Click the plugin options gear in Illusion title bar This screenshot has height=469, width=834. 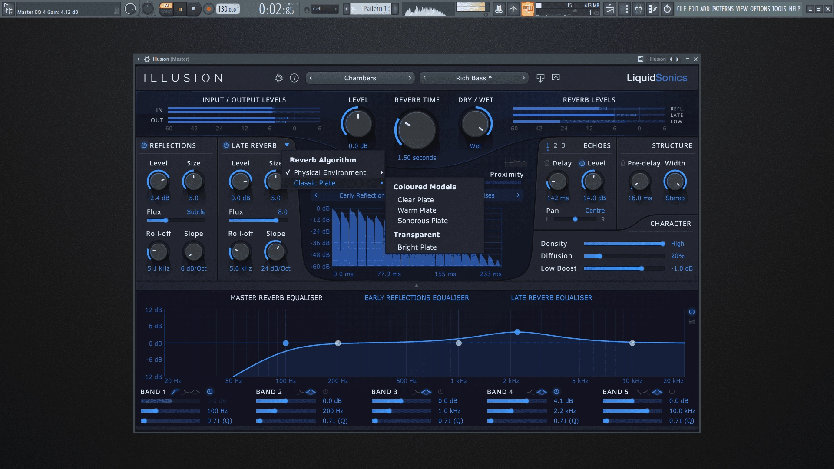[147, 59]
